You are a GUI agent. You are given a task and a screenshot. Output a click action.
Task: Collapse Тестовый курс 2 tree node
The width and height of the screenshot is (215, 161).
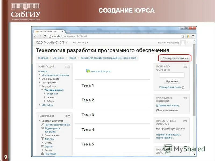[x=42, y=90]
